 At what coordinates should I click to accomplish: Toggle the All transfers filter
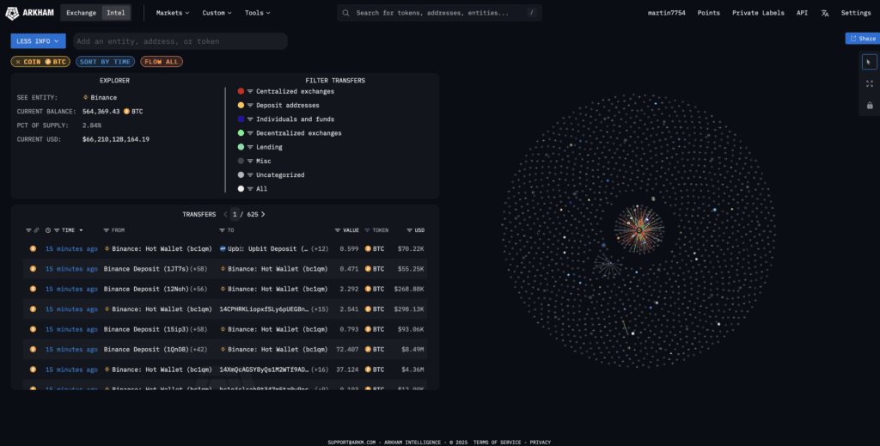[250, 189]
